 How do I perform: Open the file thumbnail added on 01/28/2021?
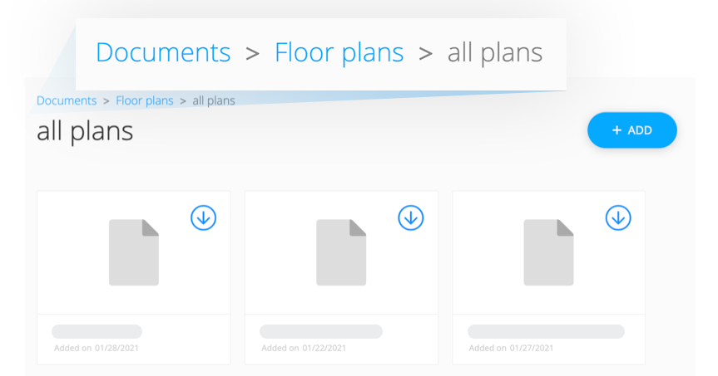click(134, 252)
